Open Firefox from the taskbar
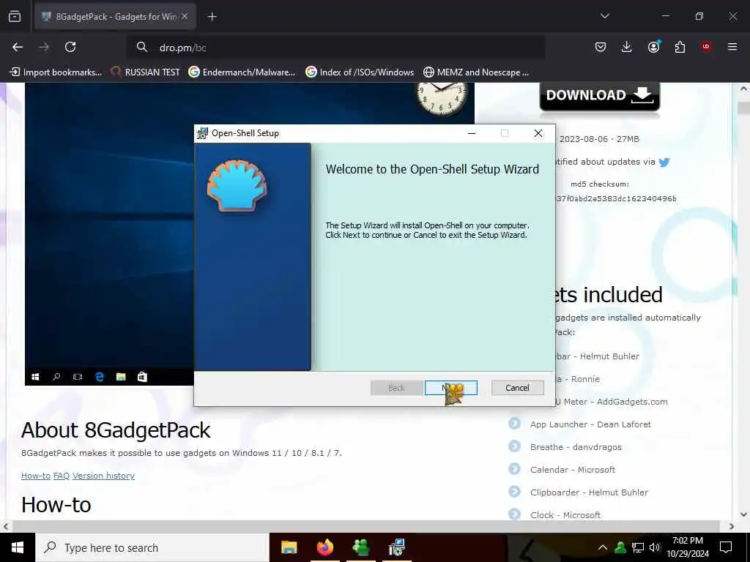The image size is (750, 562). click(324, 547)
